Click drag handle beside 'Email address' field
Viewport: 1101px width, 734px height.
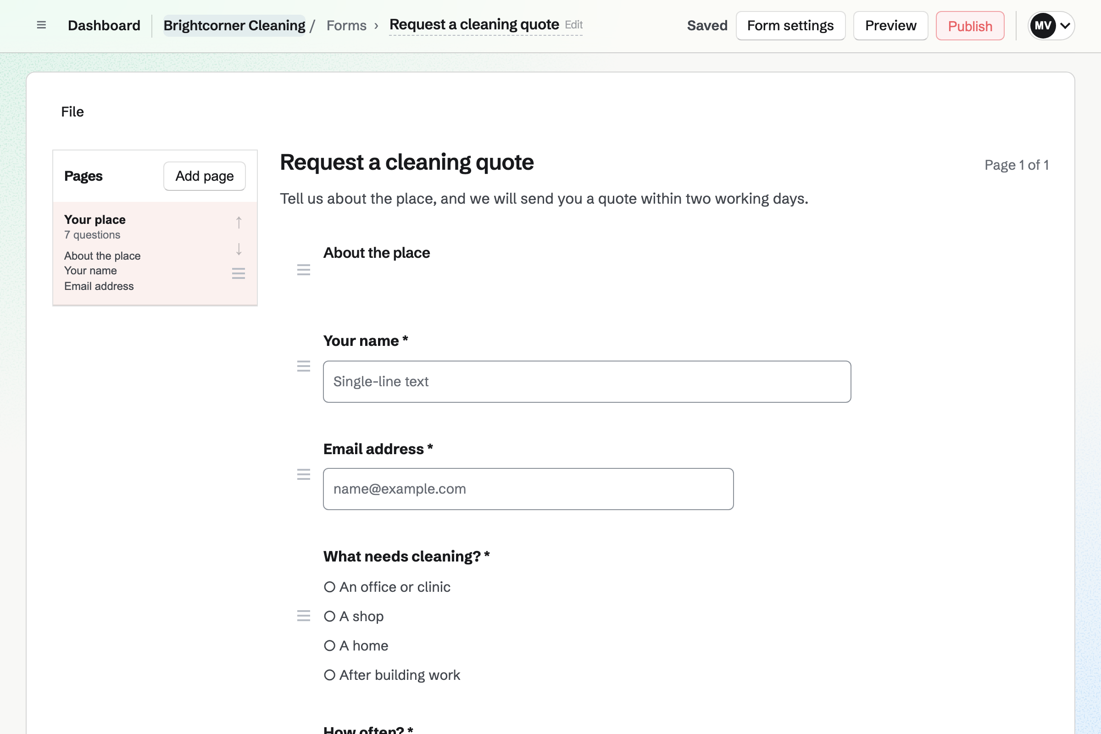304,475
